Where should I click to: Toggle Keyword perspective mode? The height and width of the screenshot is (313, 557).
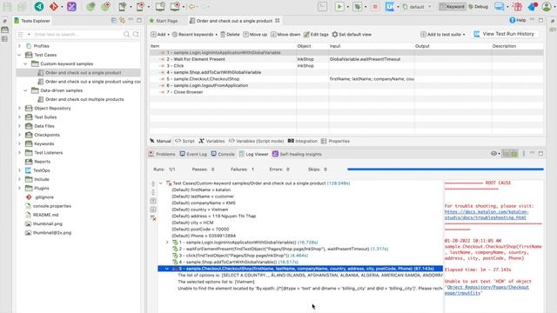pyautogui.click(x=453, y=6)
